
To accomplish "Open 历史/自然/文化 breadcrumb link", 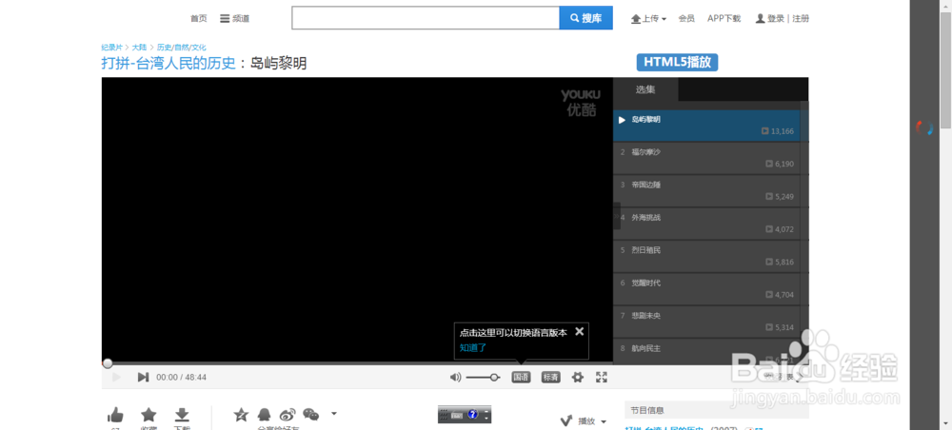I will pyautogui.click(x=182, y=47).
